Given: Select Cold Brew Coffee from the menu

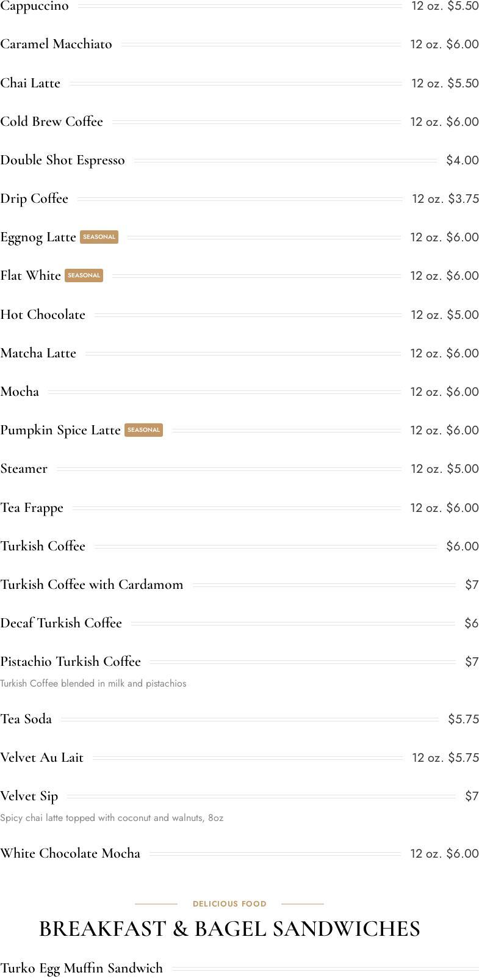Looking at the screenshot, I should point(52,122).
